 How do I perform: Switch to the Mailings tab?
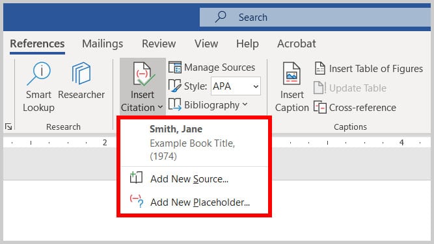click(x=102, y=43)
